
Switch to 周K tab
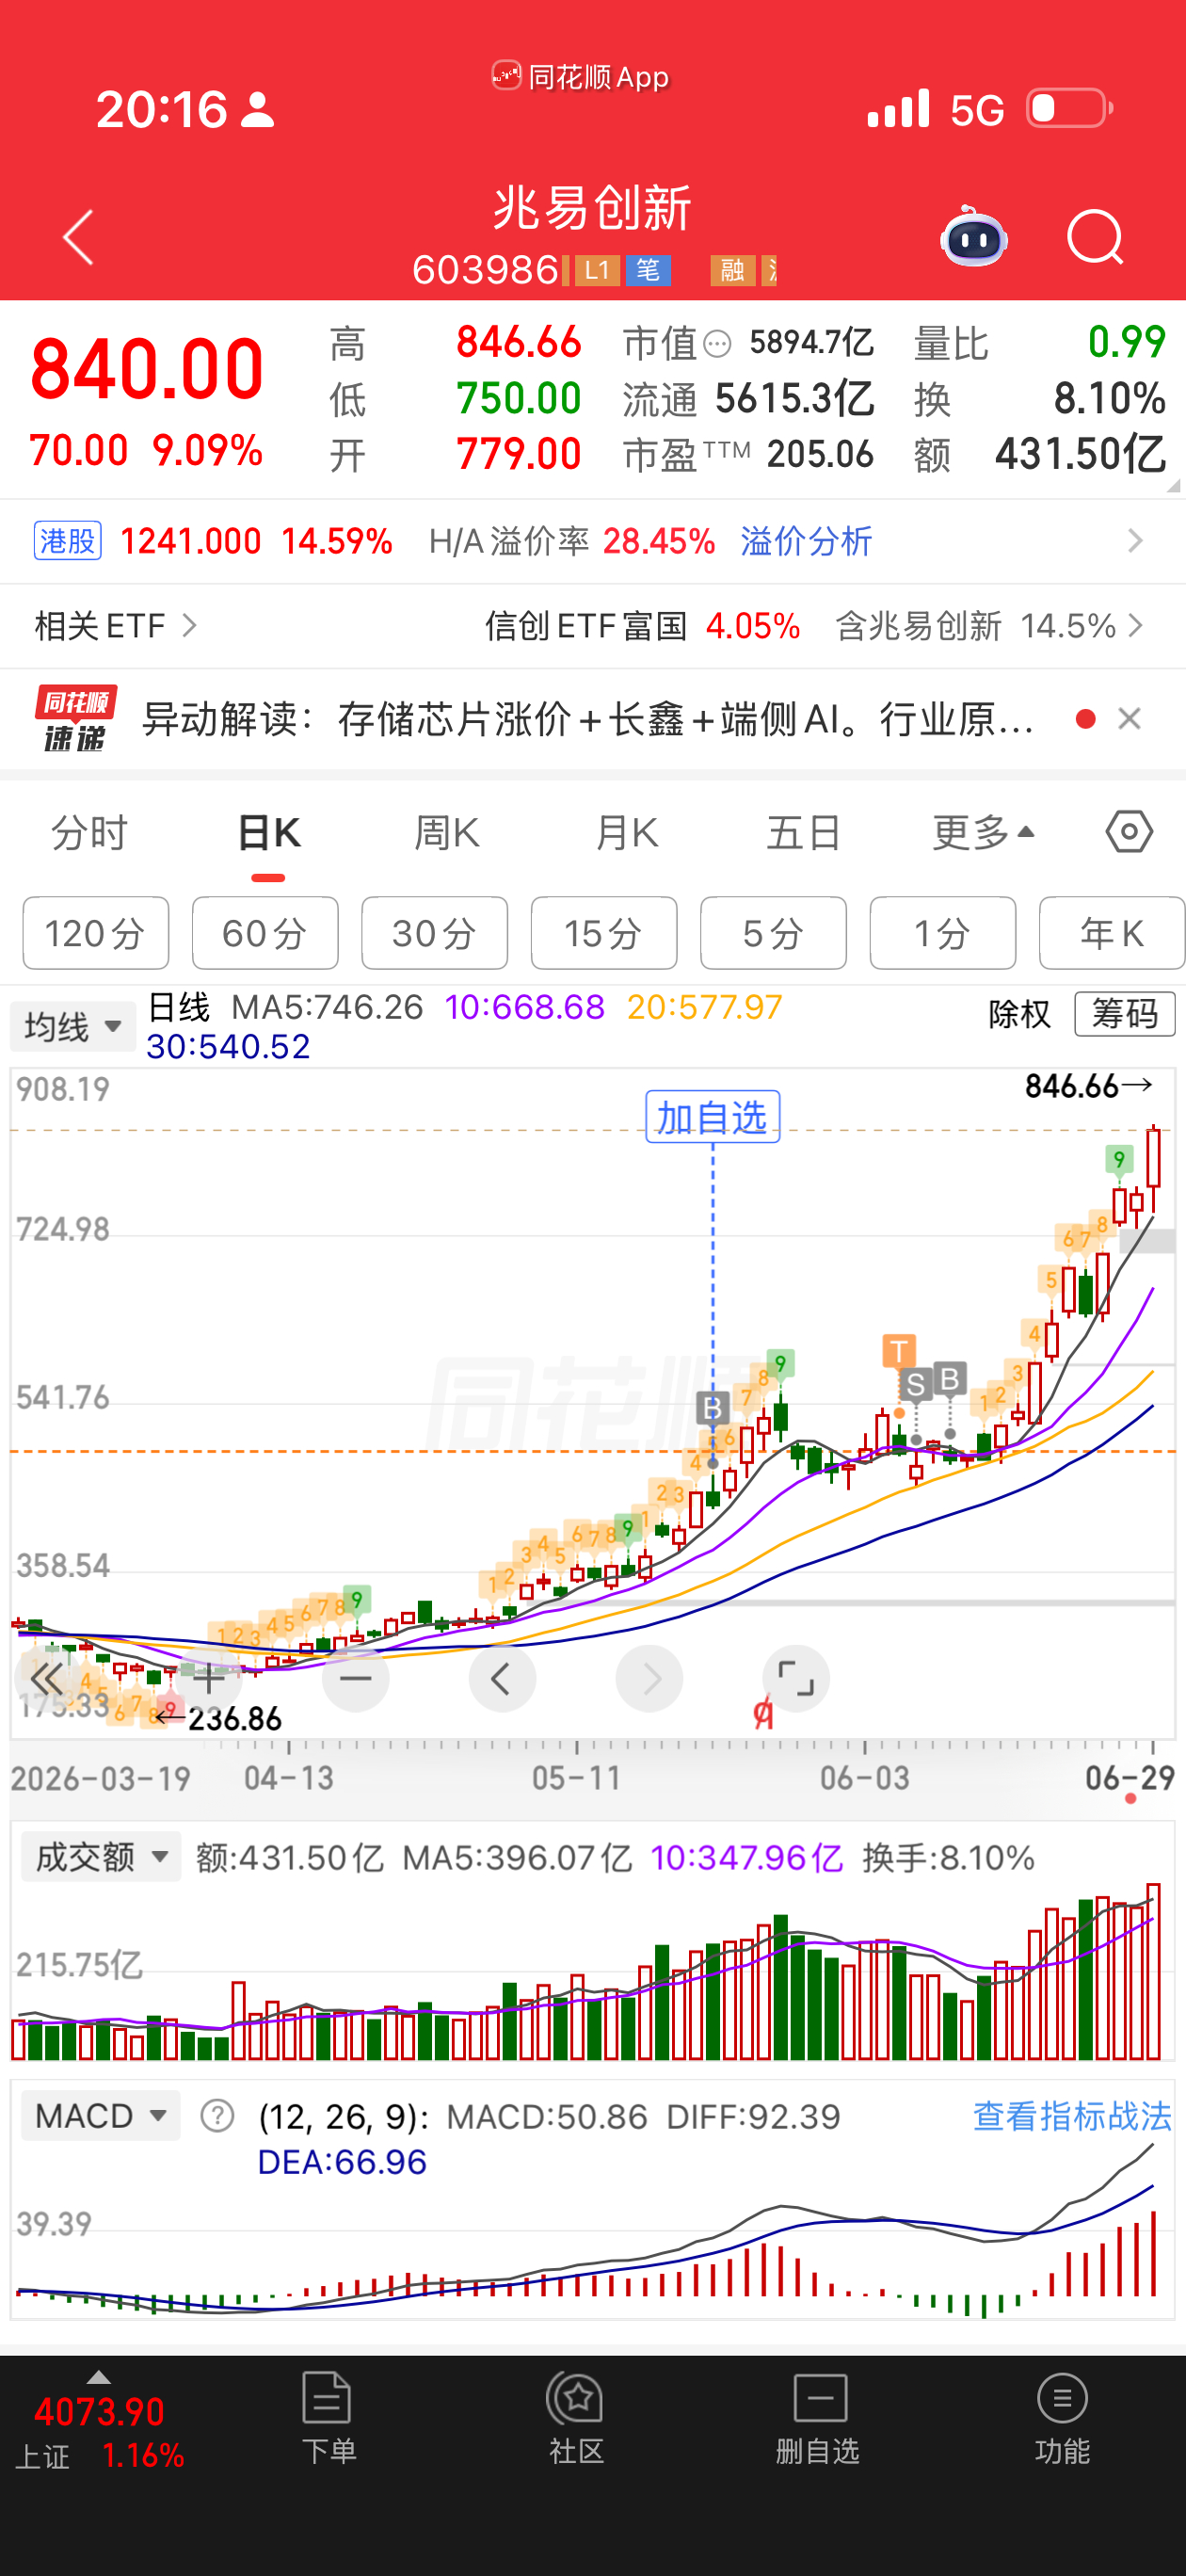(x=447, y=832)
